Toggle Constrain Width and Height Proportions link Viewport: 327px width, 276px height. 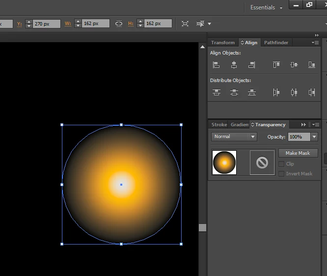tap(119, 24)
